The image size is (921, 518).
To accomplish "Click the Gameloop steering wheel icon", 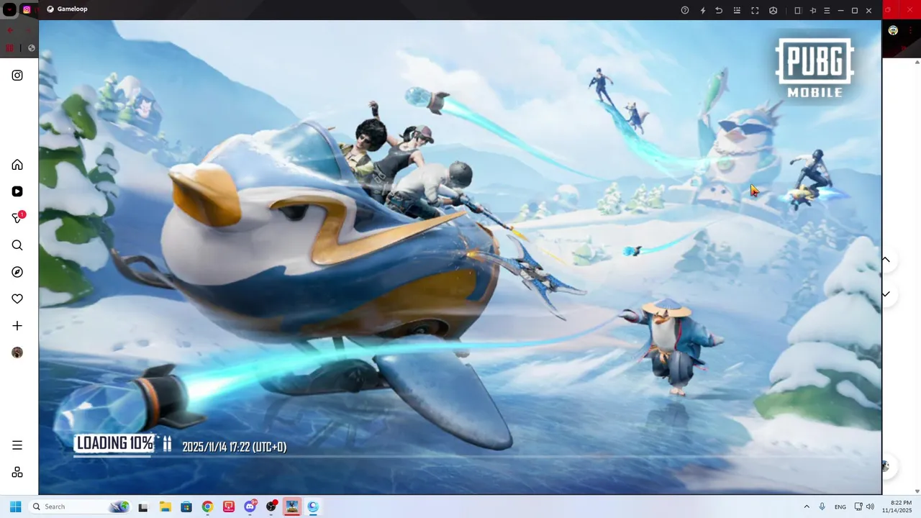I will coord(773,10).
